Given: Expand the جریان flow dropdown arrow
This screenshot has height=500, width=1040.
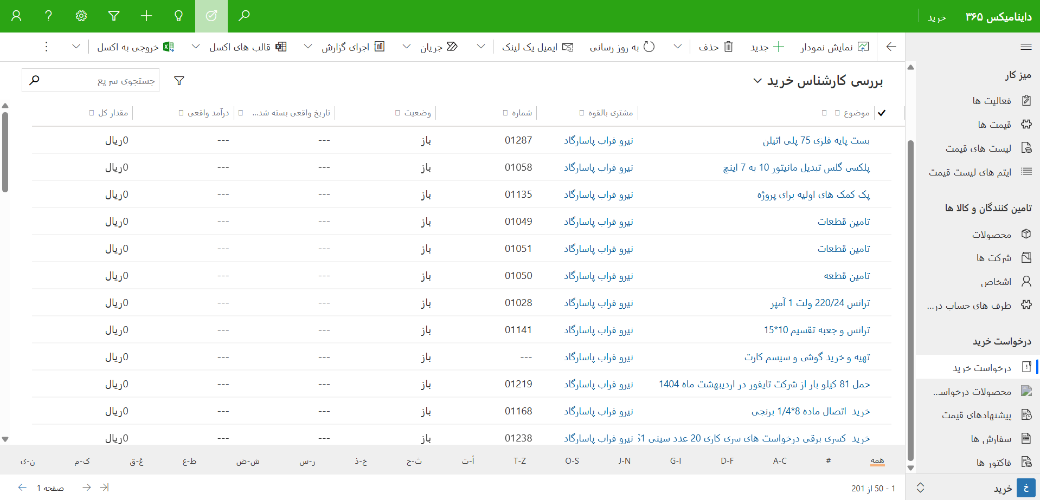Looking at the screenshot, I should click(x=406, y=47).
